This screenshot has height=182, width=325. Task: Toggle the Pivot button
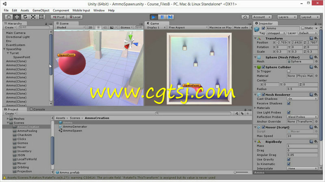(x=58, y=17)
